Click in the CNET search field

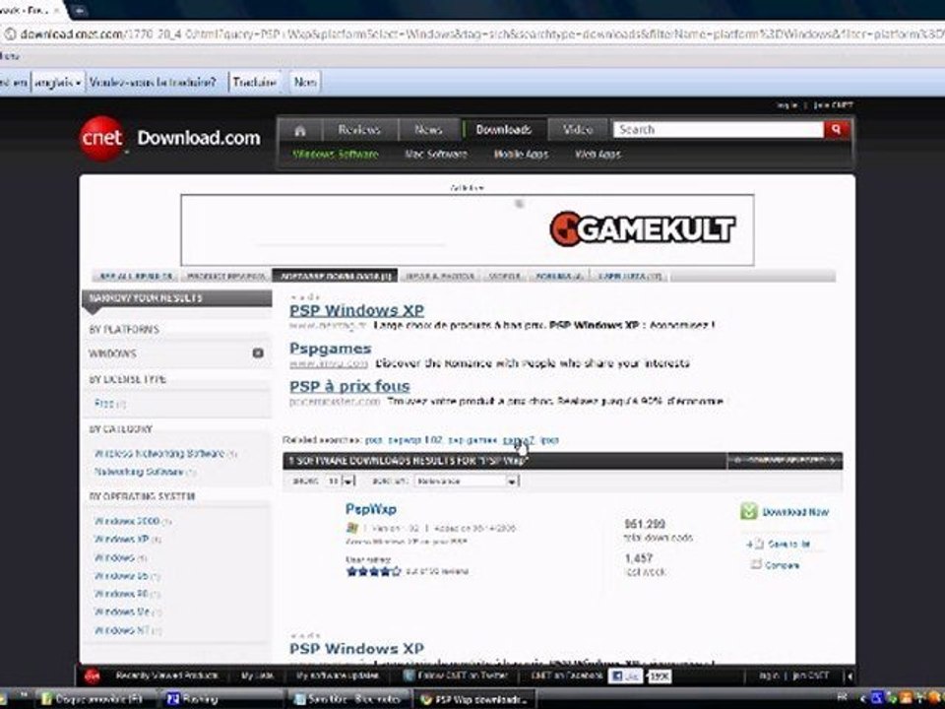(719, 129)
